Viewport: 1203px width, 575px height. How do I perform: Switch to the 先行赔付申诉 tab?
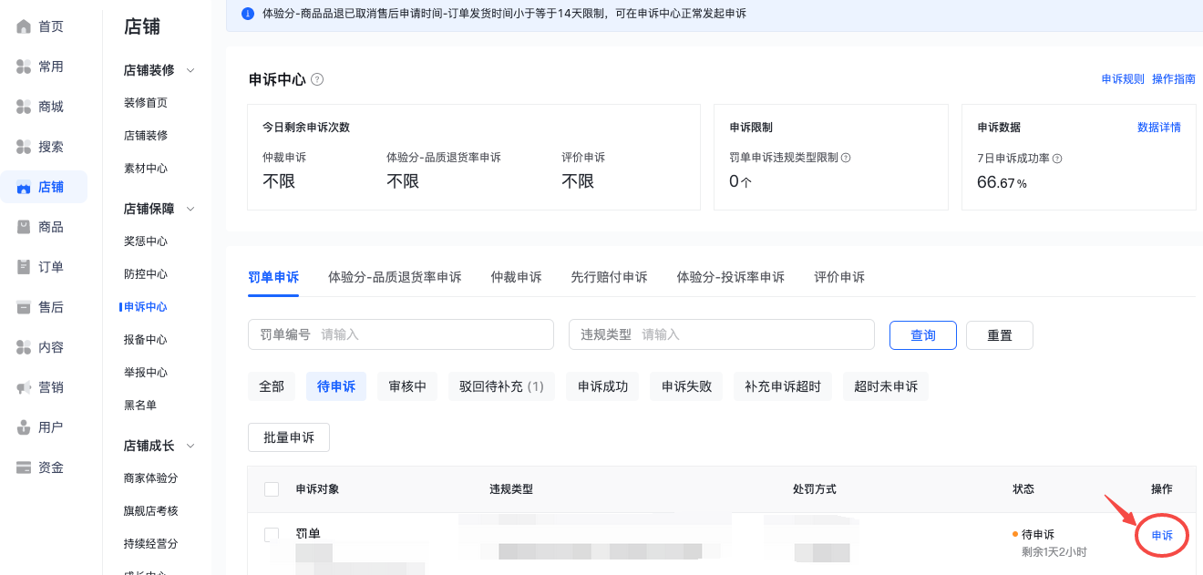609,277
